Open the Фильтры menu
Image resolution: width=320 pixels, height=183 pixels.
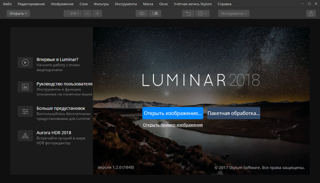[x=101, y=4]
